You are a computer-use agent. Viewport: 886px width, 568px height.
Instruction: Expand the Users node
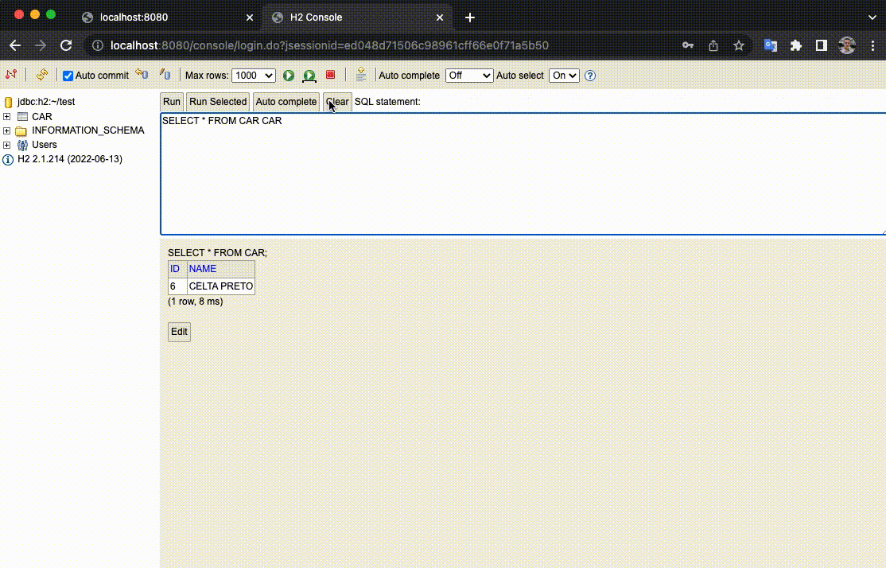tap(7, 145)
